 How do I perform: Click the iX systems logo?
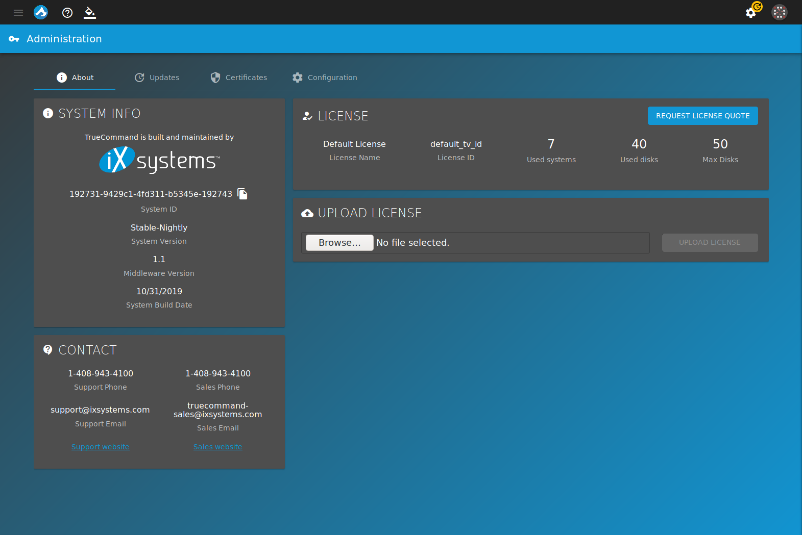coord(159,160)
